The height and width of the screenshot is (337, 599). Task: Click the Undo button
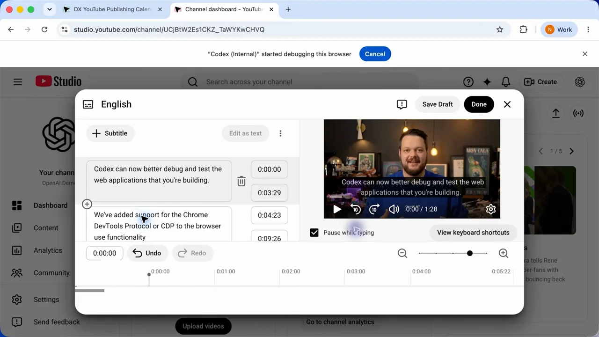pos(147,253)
